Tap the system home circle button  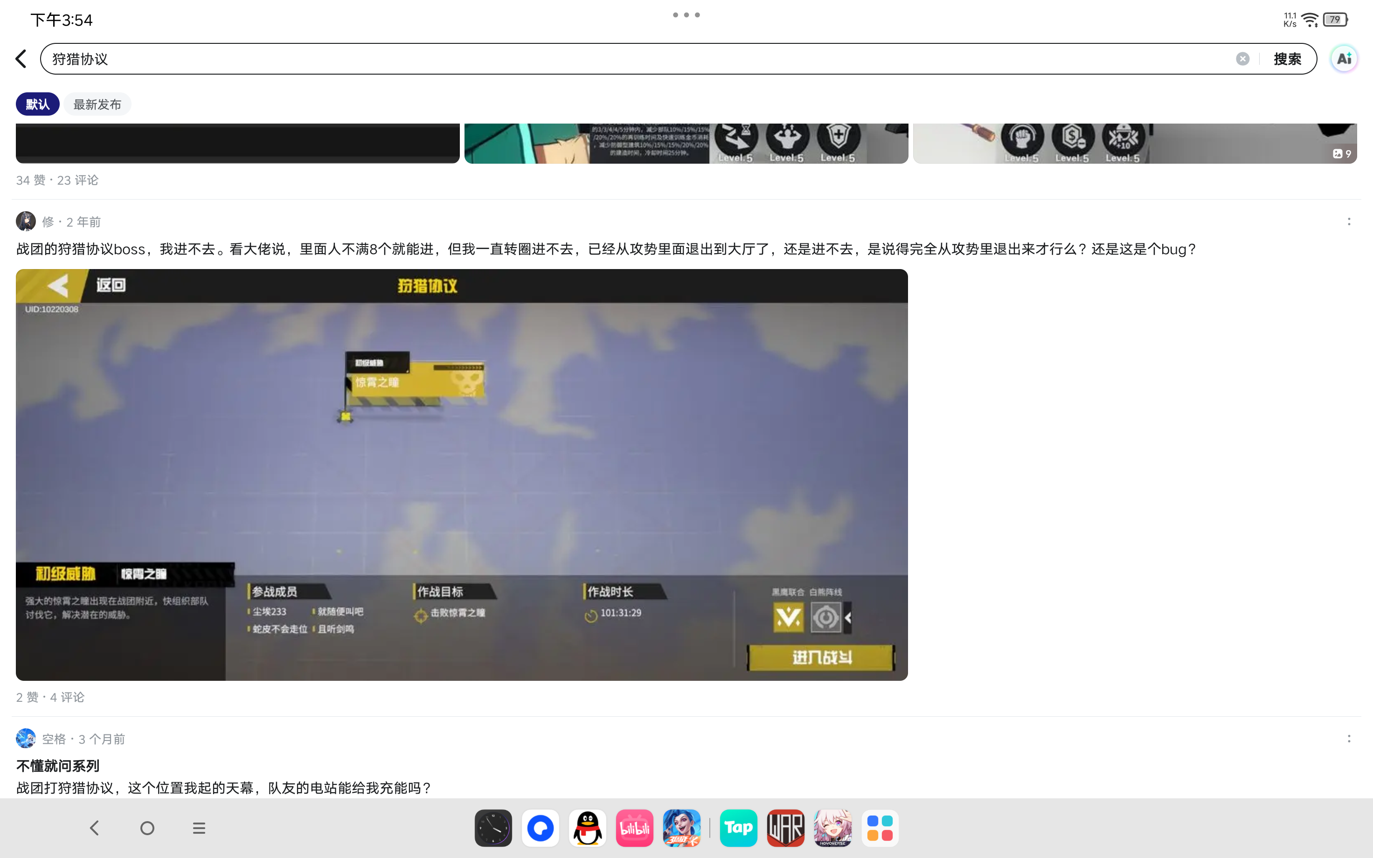coord(147,828)
